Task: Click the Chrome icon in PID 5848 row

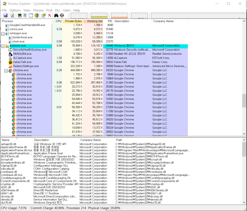Action: (14, 75)
